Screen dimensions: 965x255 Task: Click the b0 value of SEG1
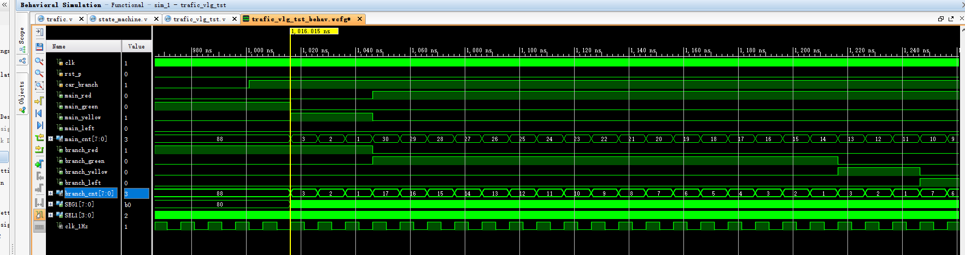[127, 205]
